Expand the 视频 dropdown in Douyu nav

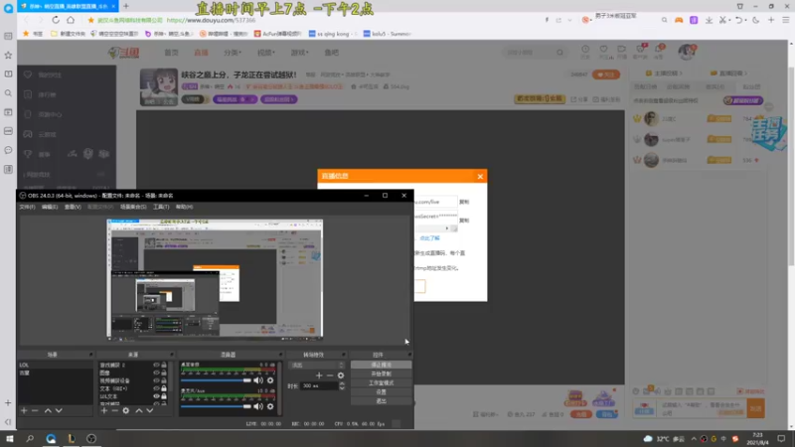pos(265,53)
